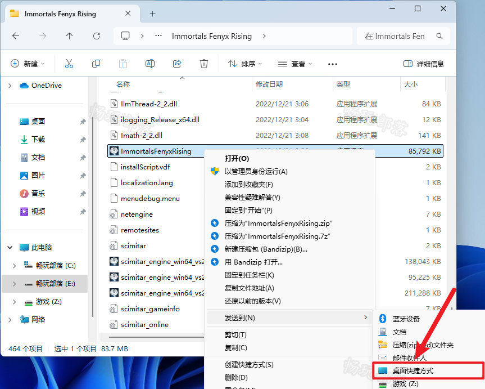The height and width of the screenshot is (389, 485).
Task: Open a new tab with plus button
Action: pyautogui.click(x=152, y=14)
